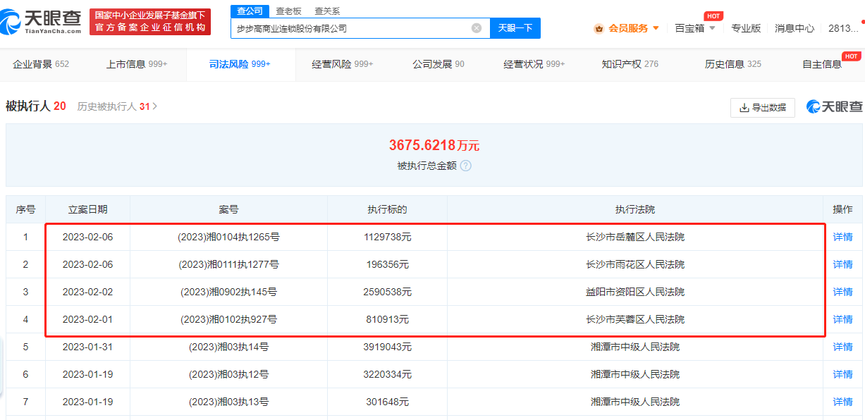Click total amount 3675.6218万元

coord(434,146)
